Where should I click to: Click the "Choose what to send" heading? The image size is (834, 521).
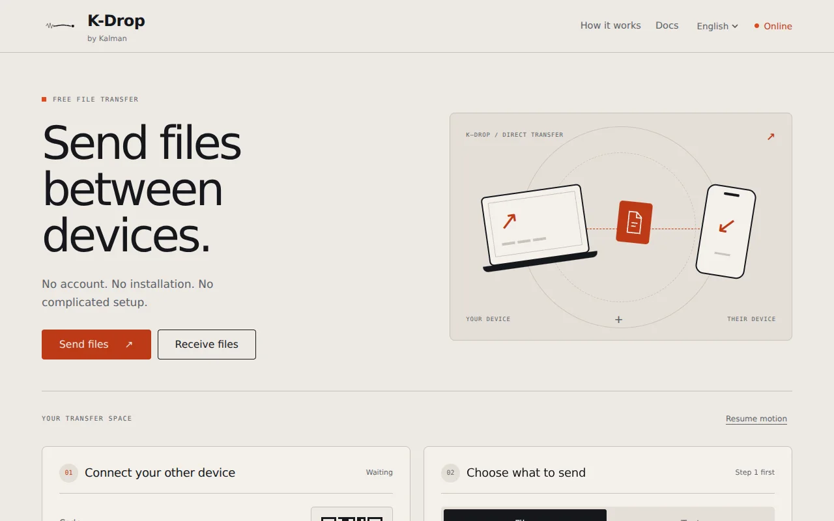526,473
